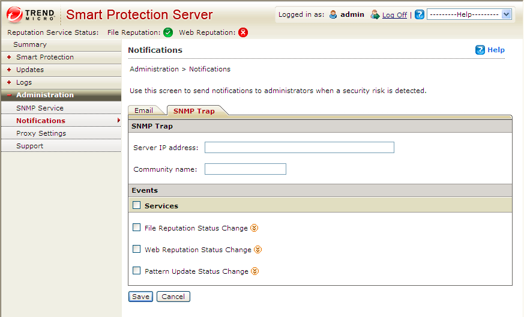Expand Pattern Update Status Change details
This screenshot has height=317, width=524.
(x=254, y=271)
